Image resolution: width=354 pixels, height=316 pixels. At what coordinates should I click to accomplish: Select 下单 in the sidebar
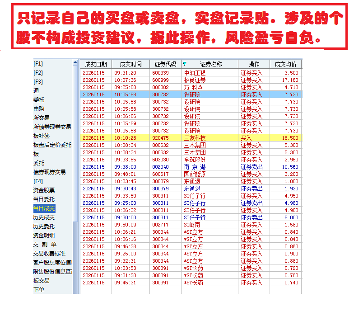click(x=39, y=290)
